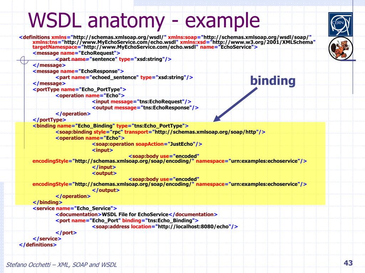Click </message> closing the EchoRequest message
The width and height of the screenshot is (365, 273).
point(49,65)
